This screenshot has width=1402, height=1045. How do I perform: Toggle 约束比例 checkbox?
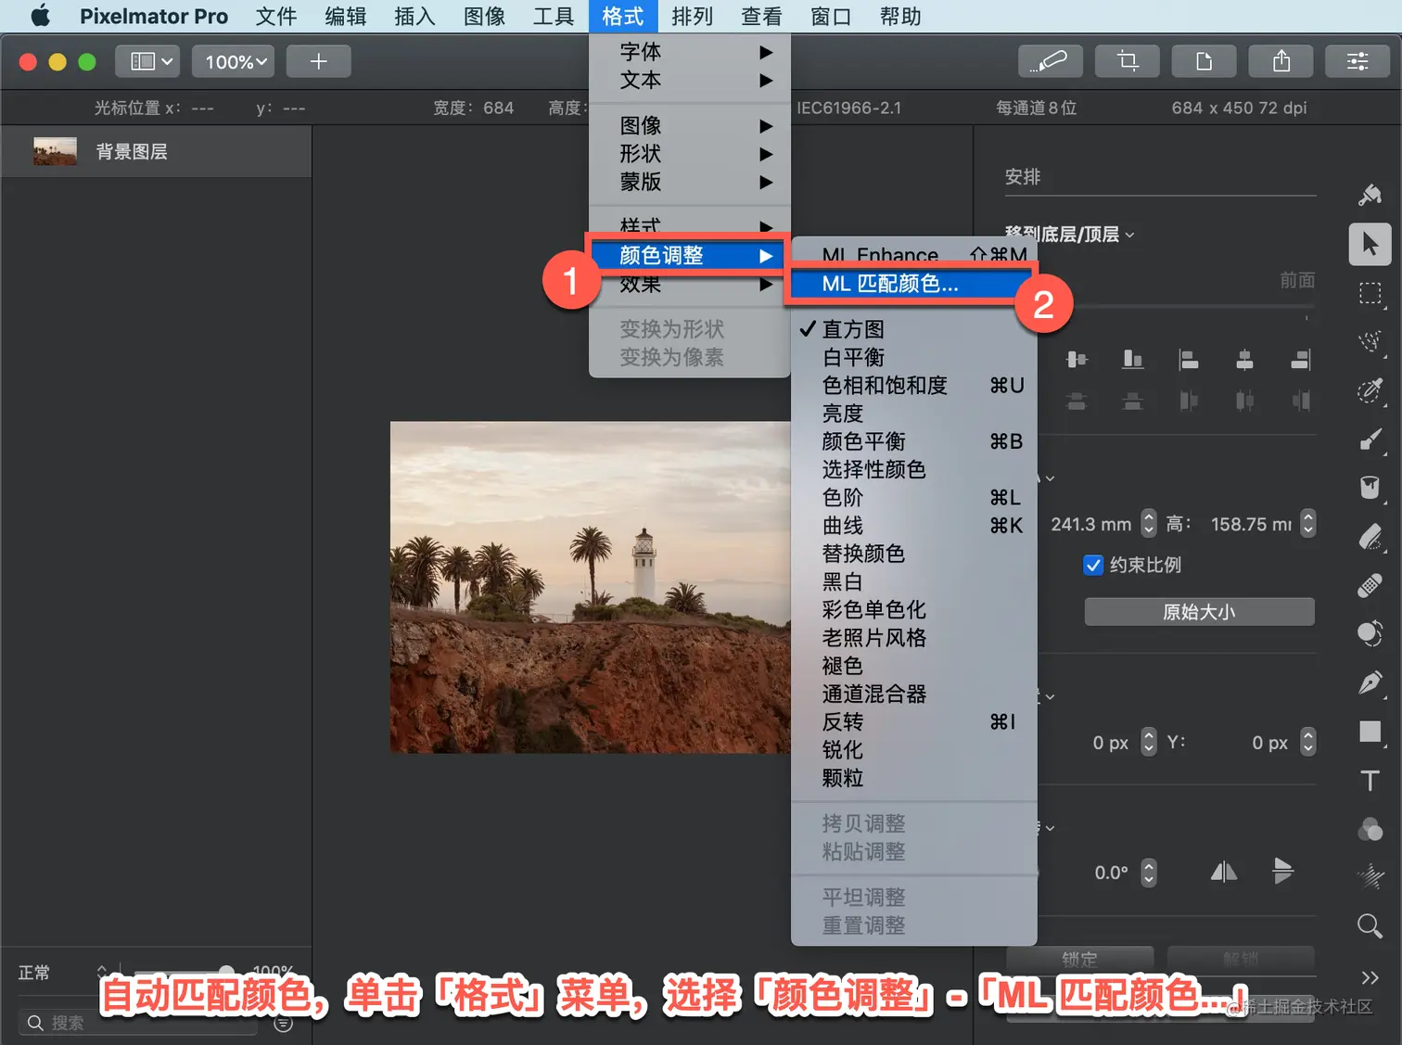1093,565
